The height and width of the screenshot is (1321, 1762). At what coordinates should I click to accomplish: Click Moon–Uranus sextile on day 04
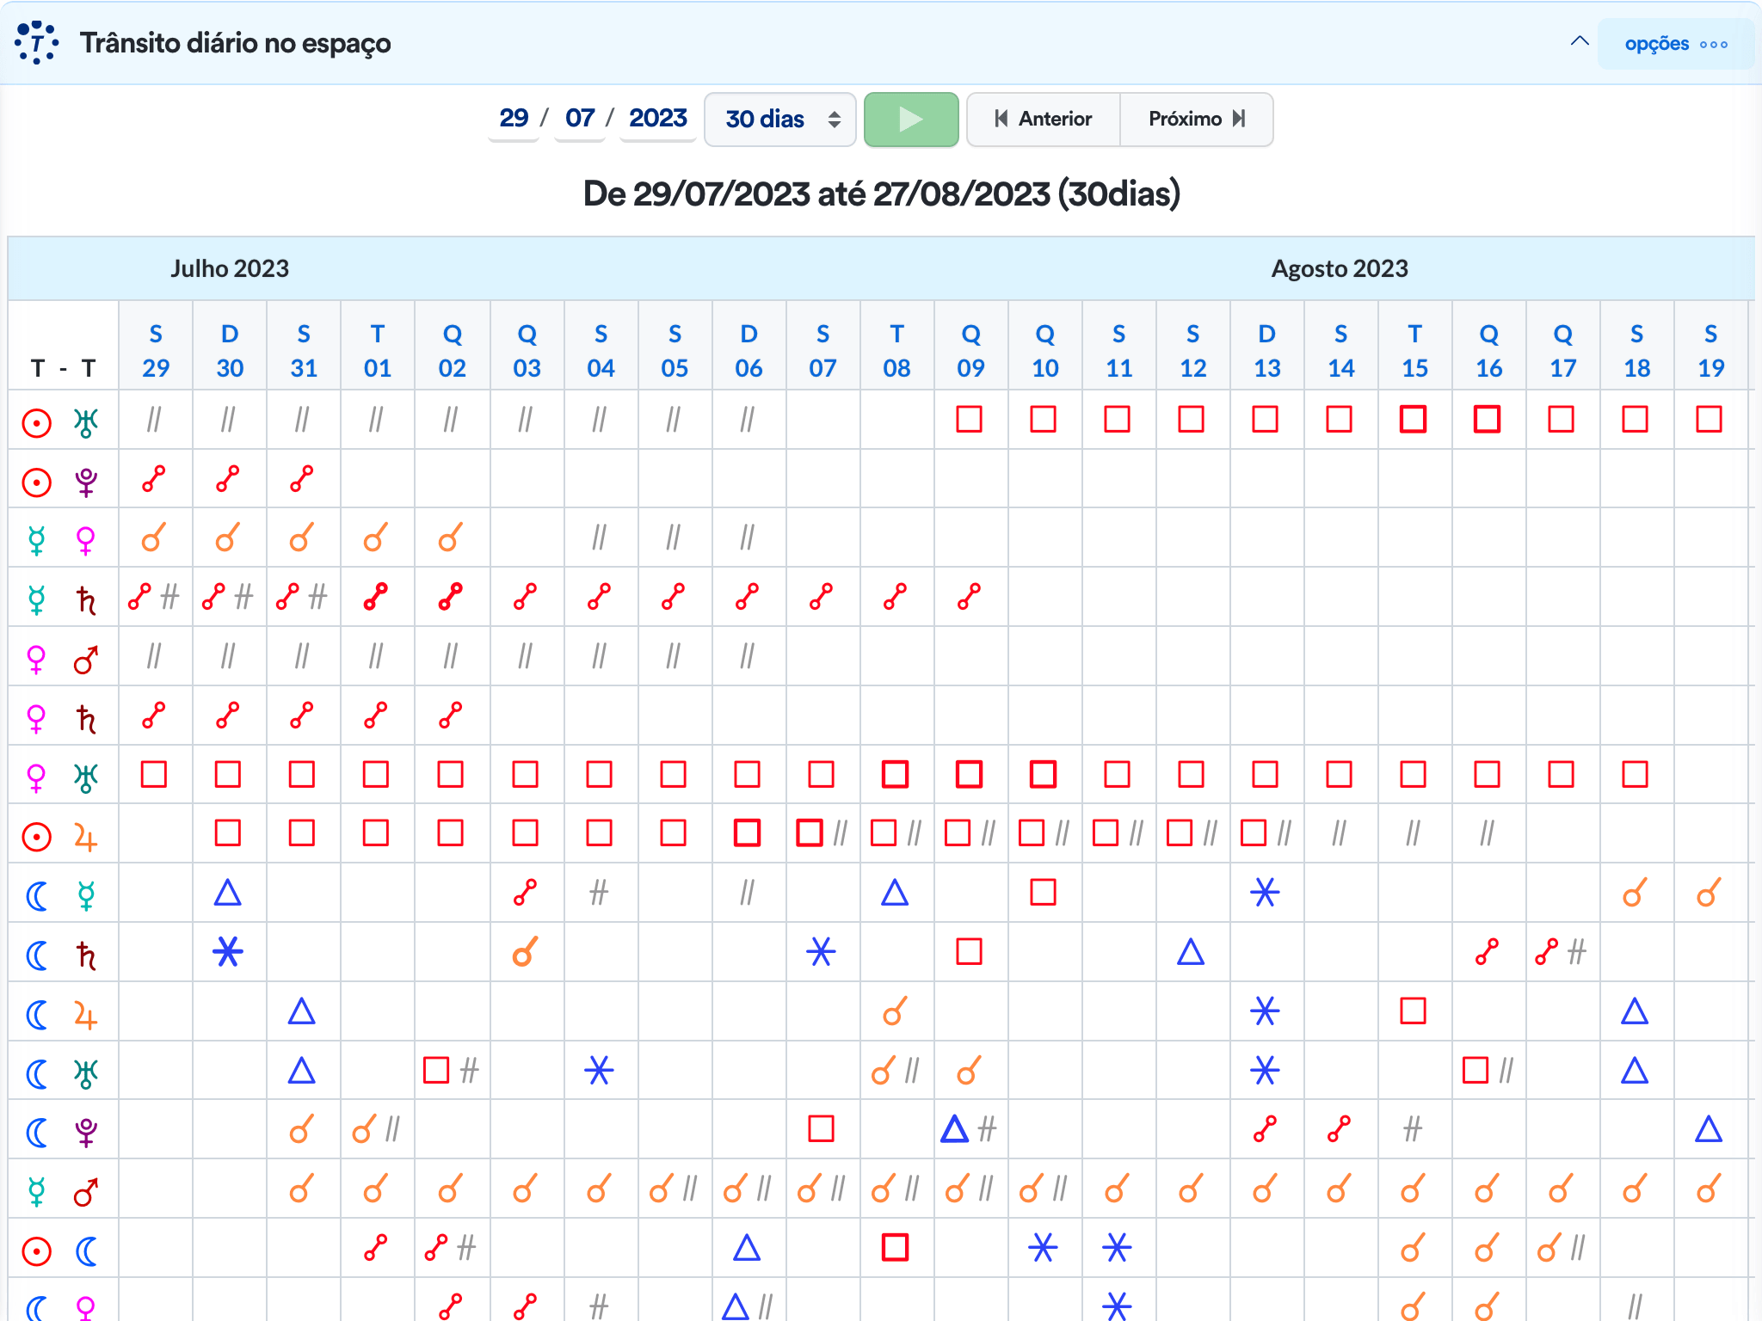[599, 1071]
